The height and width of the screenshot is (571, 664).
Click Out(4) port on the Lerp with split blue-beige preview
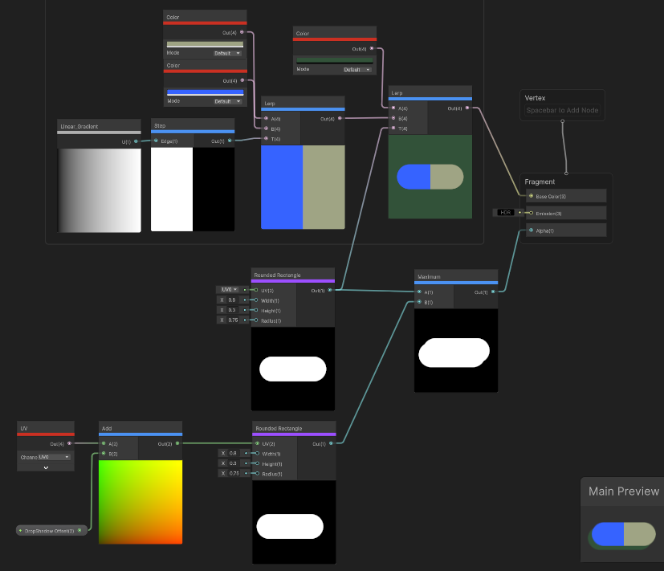(x=340, y=118)
